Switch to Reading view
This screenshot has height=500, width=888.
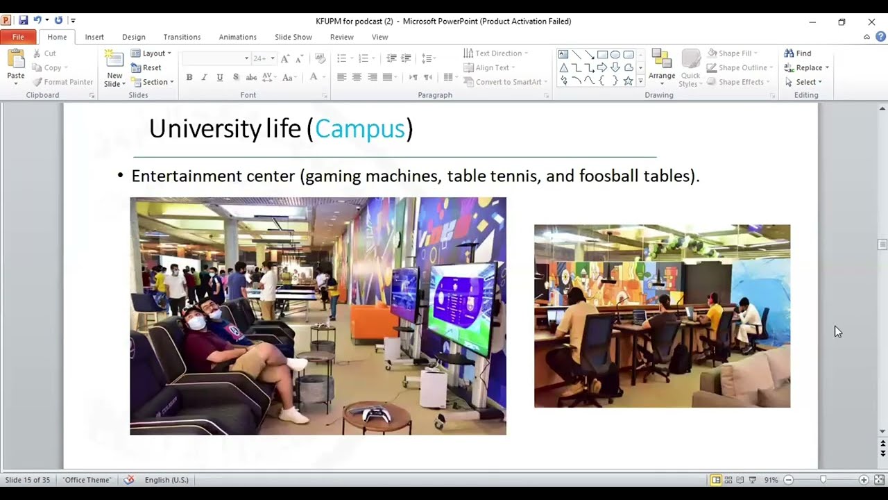(740, 480)
